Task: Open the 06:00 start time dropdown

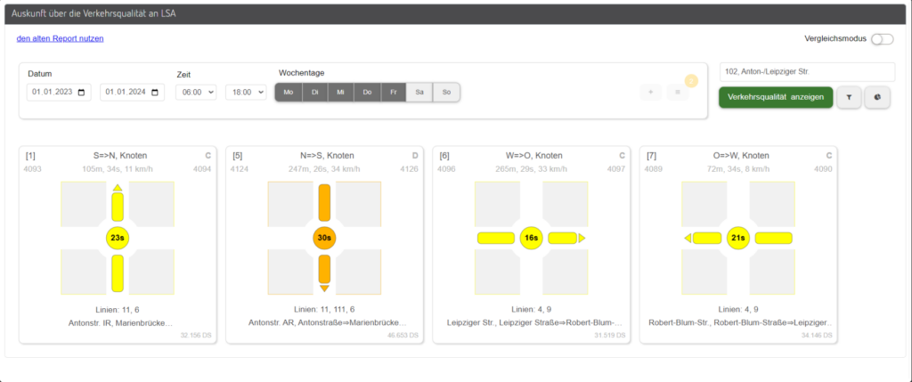Action: [x=196, y=93]
